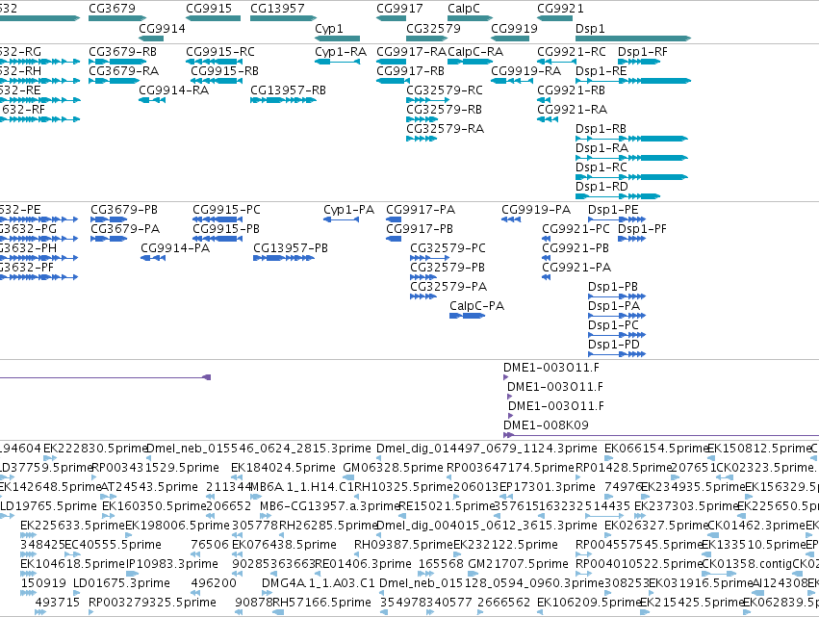Viewport: 819px width, 617px height.
Task: Select the CG9914-RA transcript label
Action: point(174,90)
